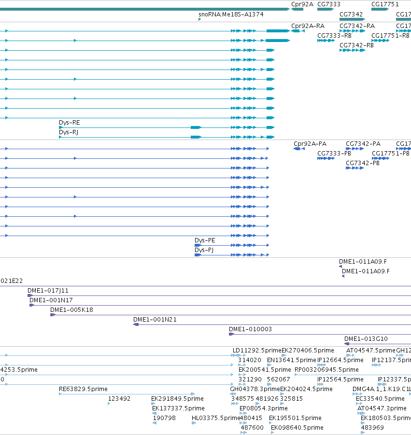The height and width of the screenshot is (435, 411).
Task: Open the EK098640.5prime EST label
Action: point(297,428)
